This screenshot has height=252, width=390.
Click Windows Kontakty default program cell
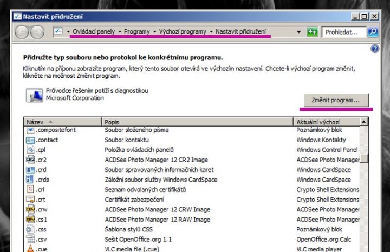coord(321,140)
